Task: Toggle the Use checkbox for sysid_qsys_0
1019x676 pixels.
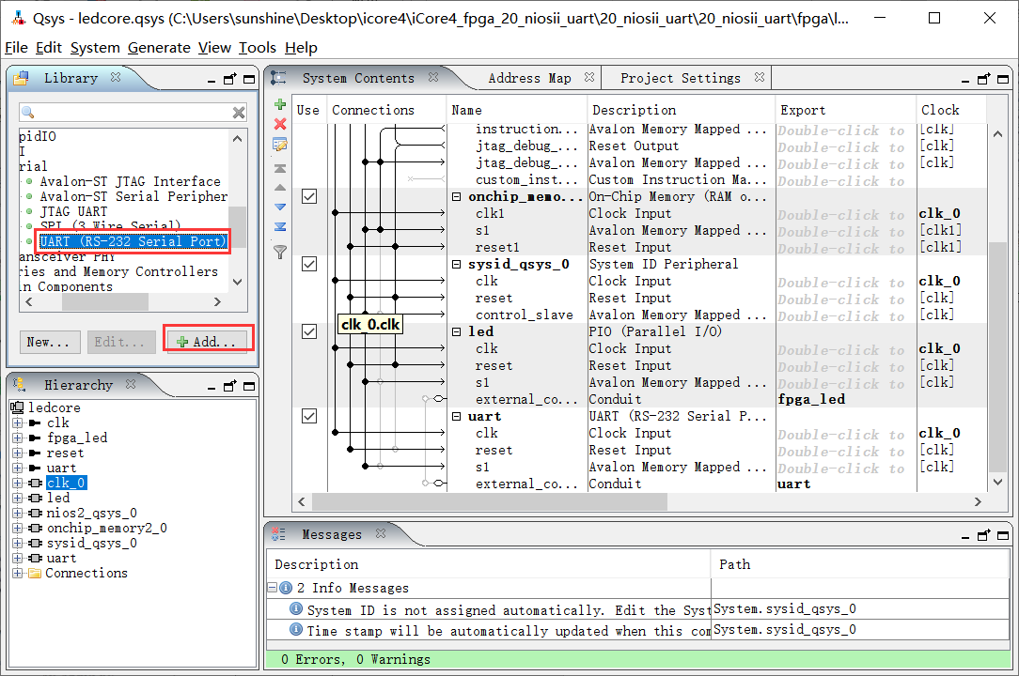Action: tap(308, 265)
